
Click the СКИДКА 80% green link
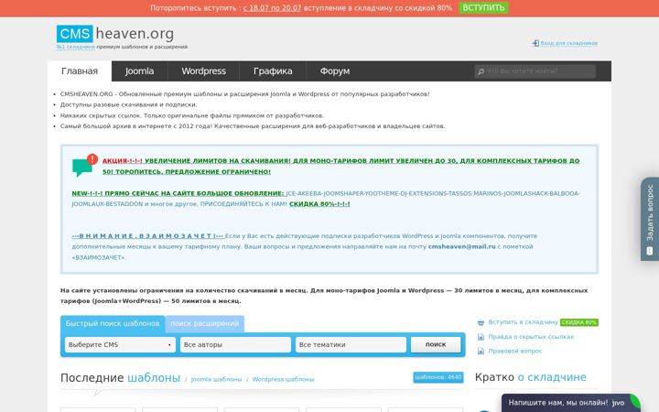click(x=319, y=204)
